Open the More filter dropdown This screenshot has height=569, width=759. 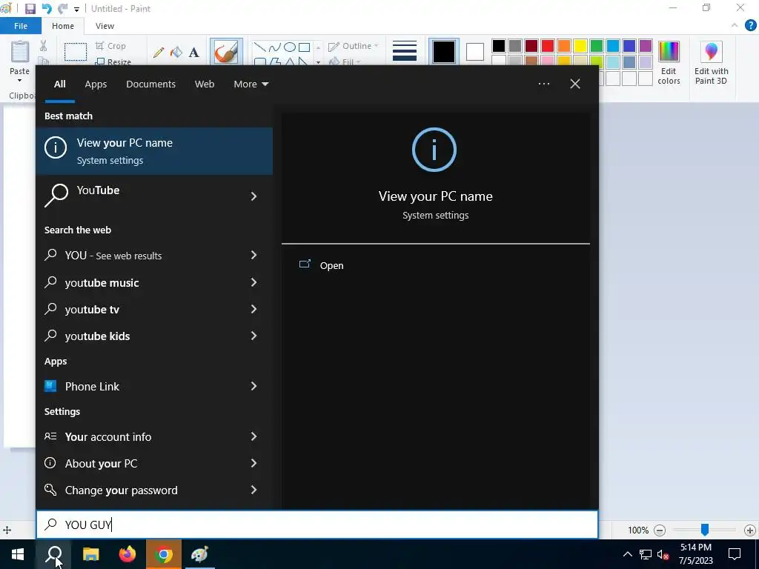click(251, 84)
